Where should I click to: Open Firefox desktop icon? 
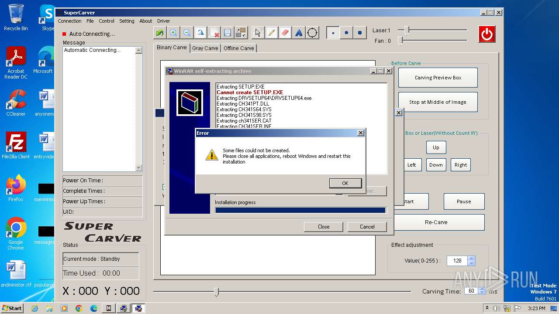16,188
